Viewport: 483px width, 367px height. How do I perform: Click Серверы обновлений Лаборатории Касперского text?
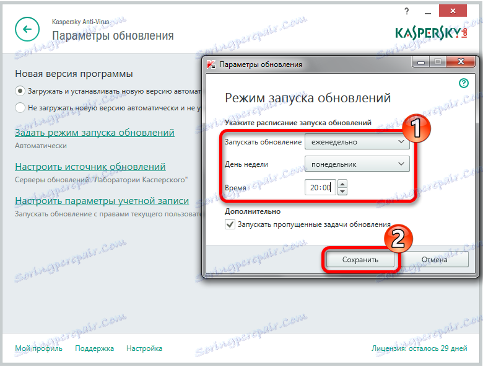tap(101, 180)
